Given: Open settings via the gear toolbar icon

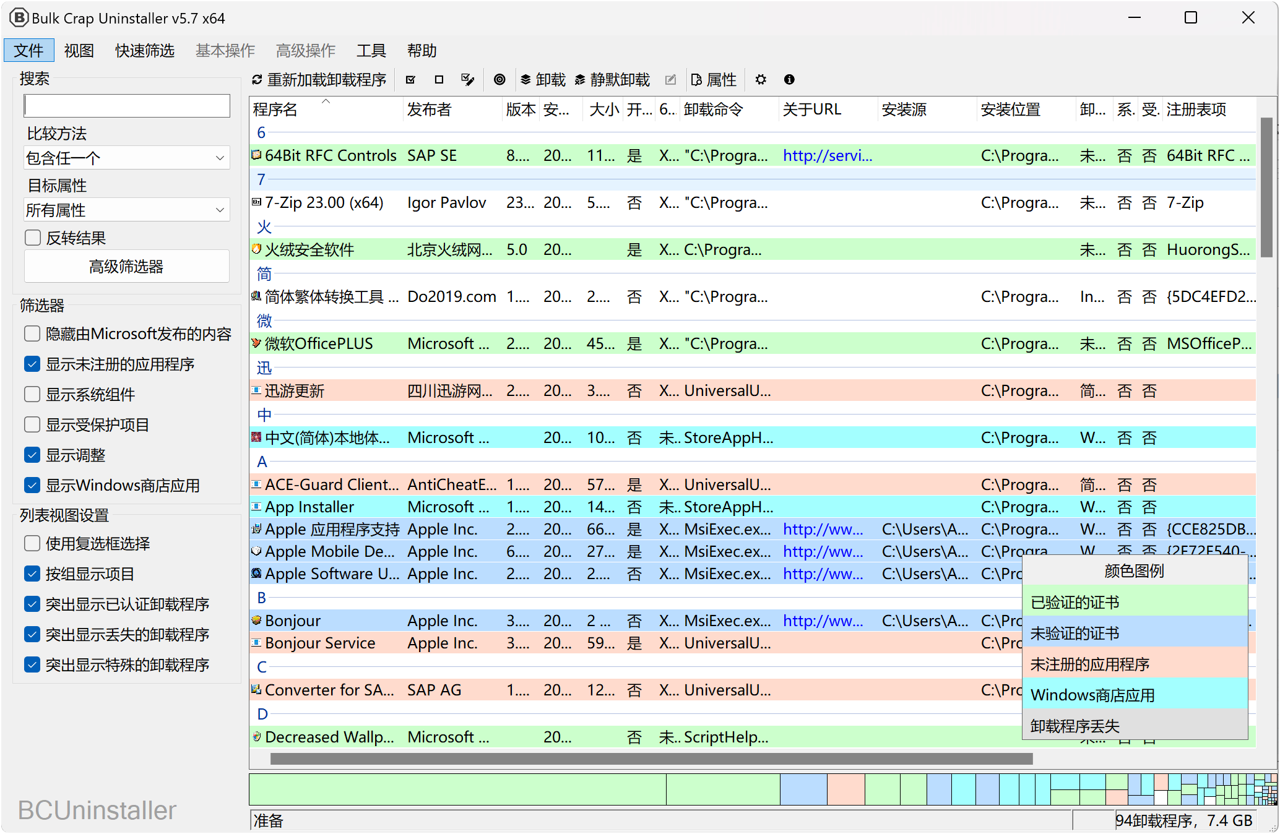Looking at the screenshot, I should tap(761, 80).
